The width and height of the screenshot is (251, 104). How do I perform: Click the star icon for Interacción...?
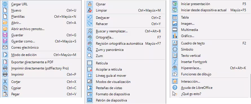click(175, 82)
